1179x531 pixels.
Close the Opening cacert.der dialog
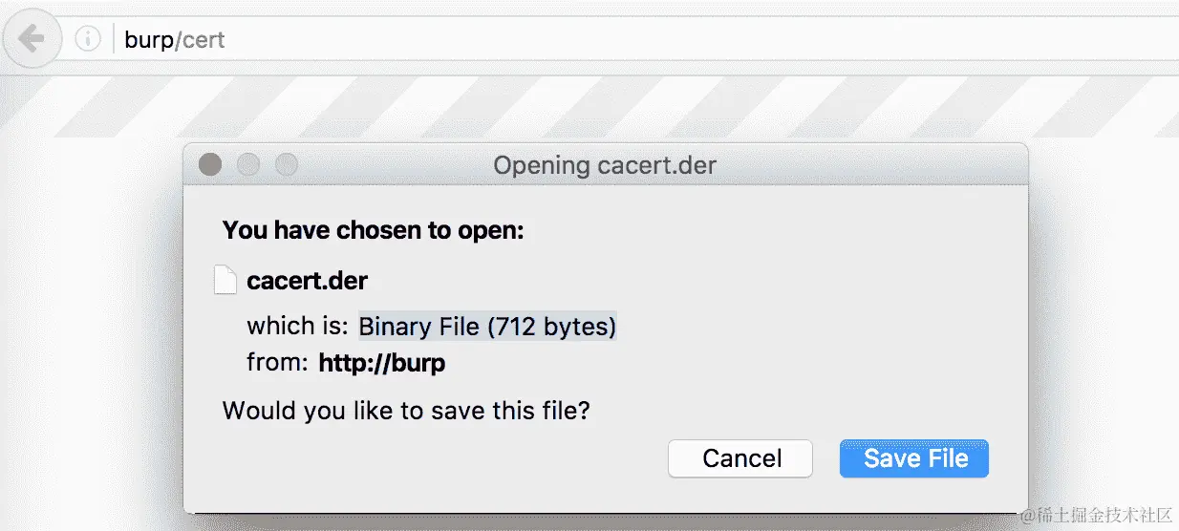coord(210,165)
